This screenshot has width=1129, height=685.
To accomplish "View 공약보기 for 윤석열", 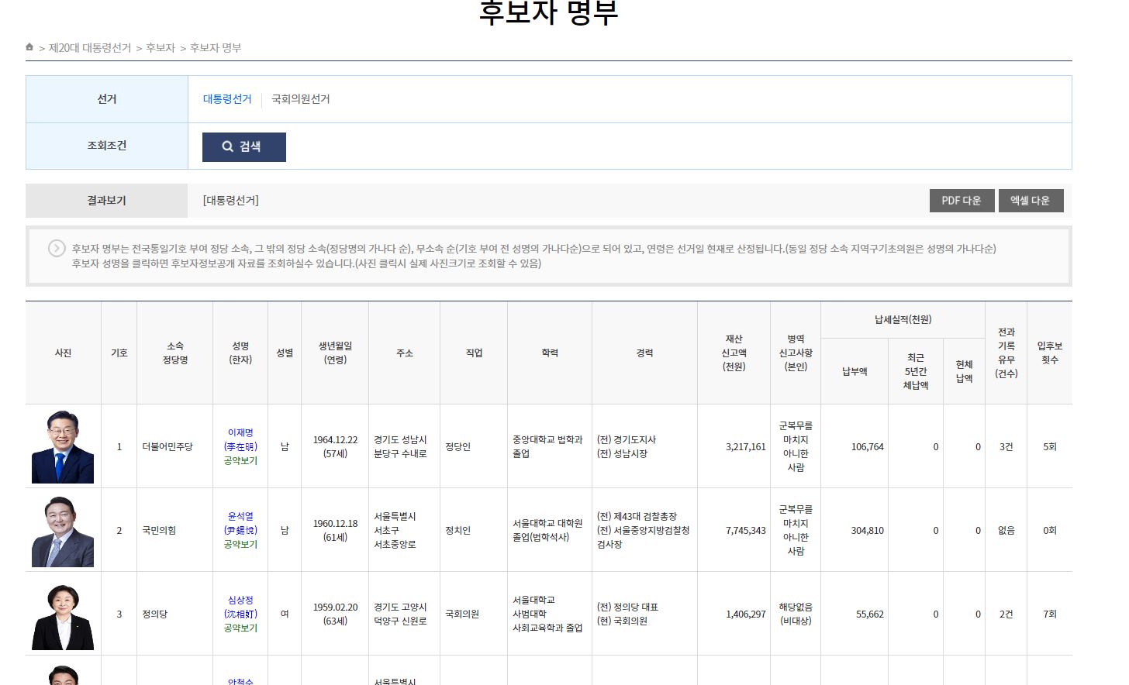I will [240, 544].
